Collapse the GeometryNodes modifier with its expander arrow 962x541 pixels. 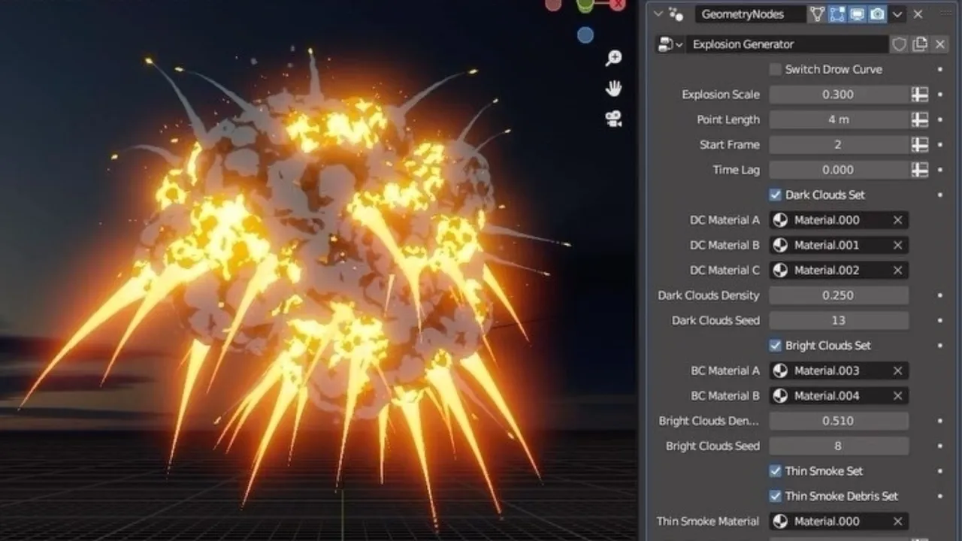click(658, 14)
